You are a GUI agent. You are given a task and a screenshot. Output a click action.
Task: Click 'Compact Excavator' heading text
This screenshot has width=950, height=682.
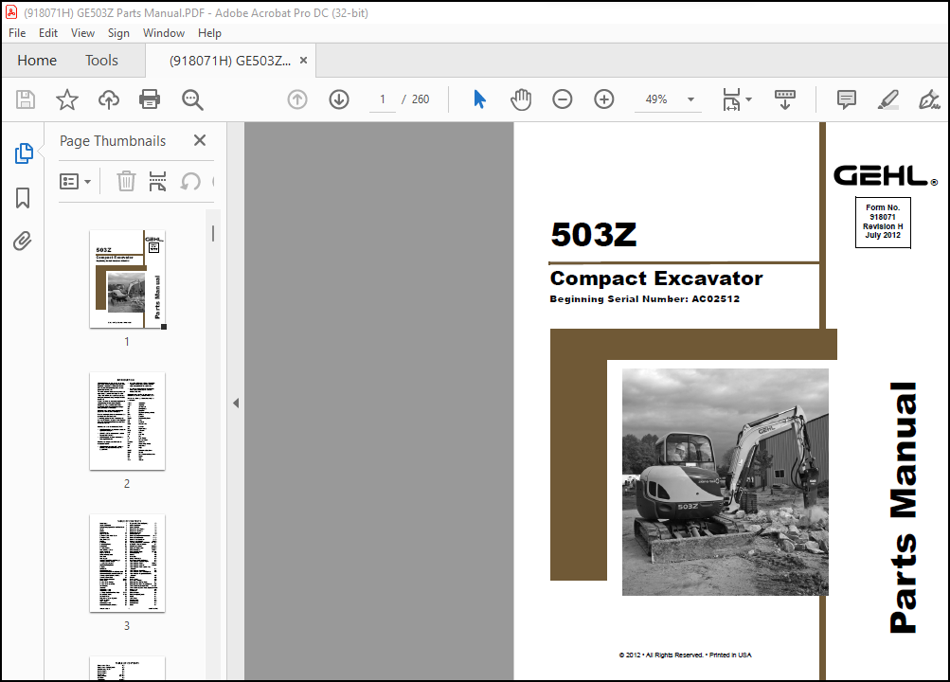[656, 278]
